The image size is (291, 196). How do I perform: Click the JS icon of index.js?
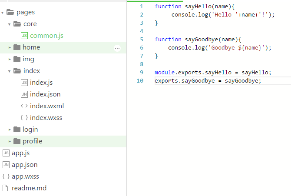[x=24, y=82]
